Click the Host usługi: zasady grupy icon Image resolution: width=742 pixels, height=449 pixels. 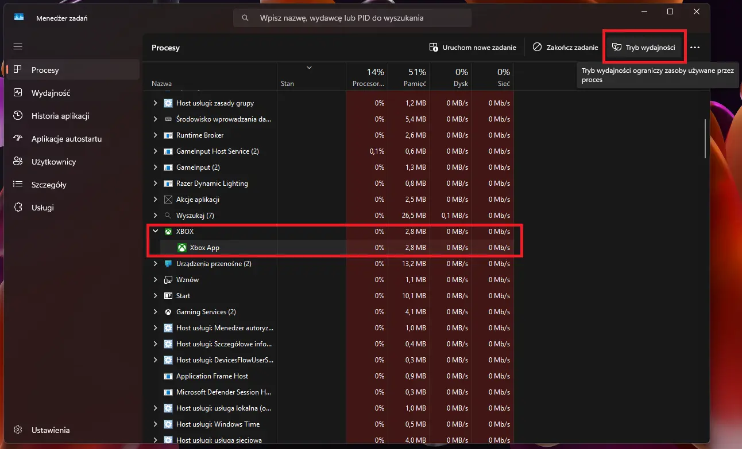pos(168,103)
